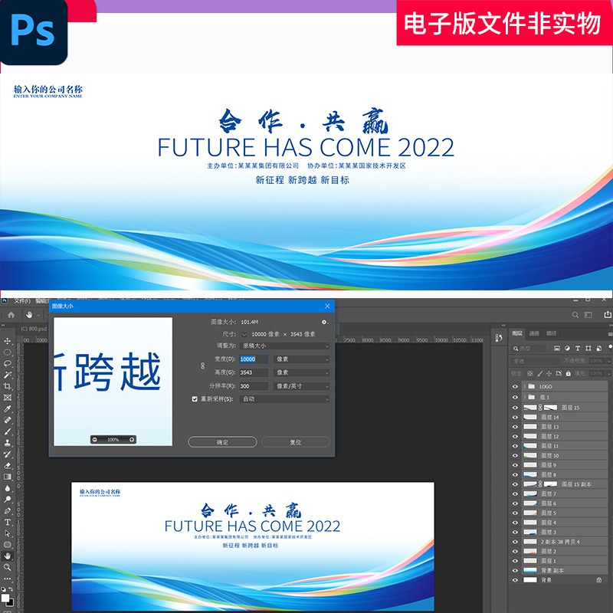613x613 pixels.
Task: Open the width unit 像素 dropdown
Action: point(300,359)
